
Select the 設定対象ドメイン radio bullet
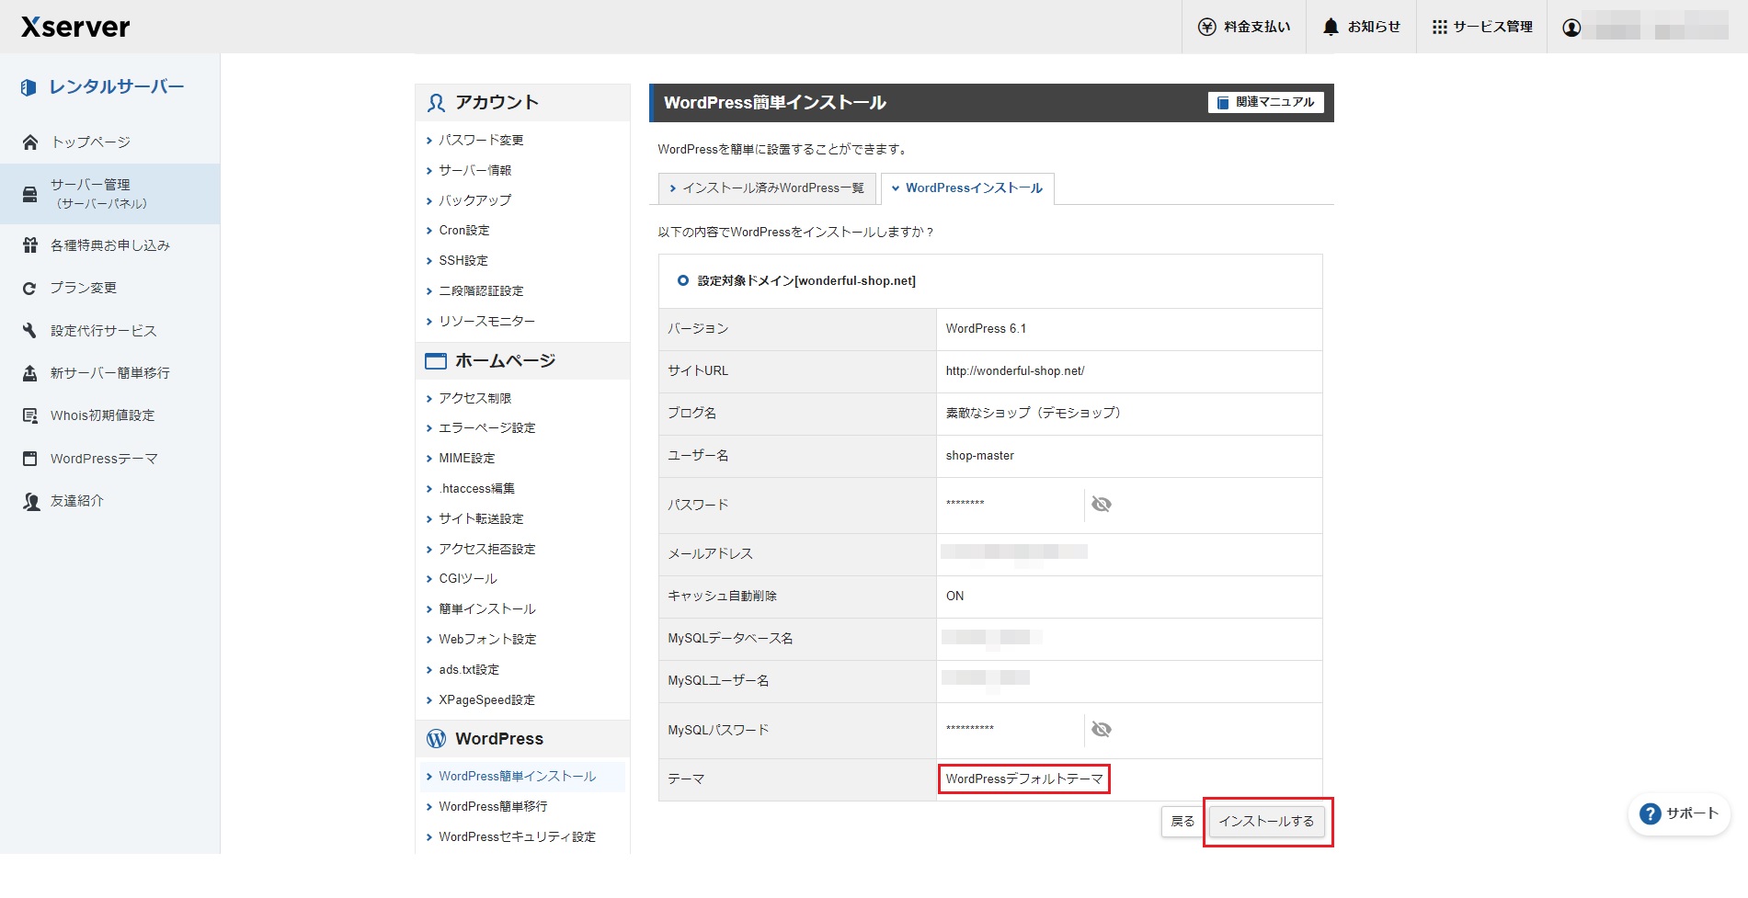click(x=682, y=280)
